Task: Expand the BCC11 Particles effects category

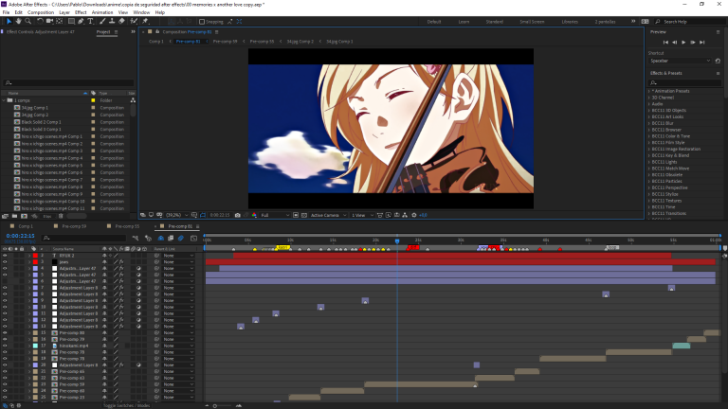Action: [x=649, y=182]
